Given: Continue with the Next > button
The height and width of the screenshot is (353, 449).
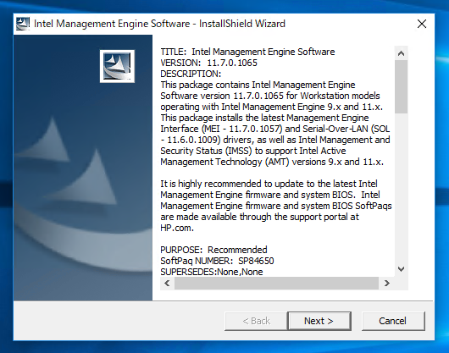Looking at the screenshot, I should [x=319, y=321].
